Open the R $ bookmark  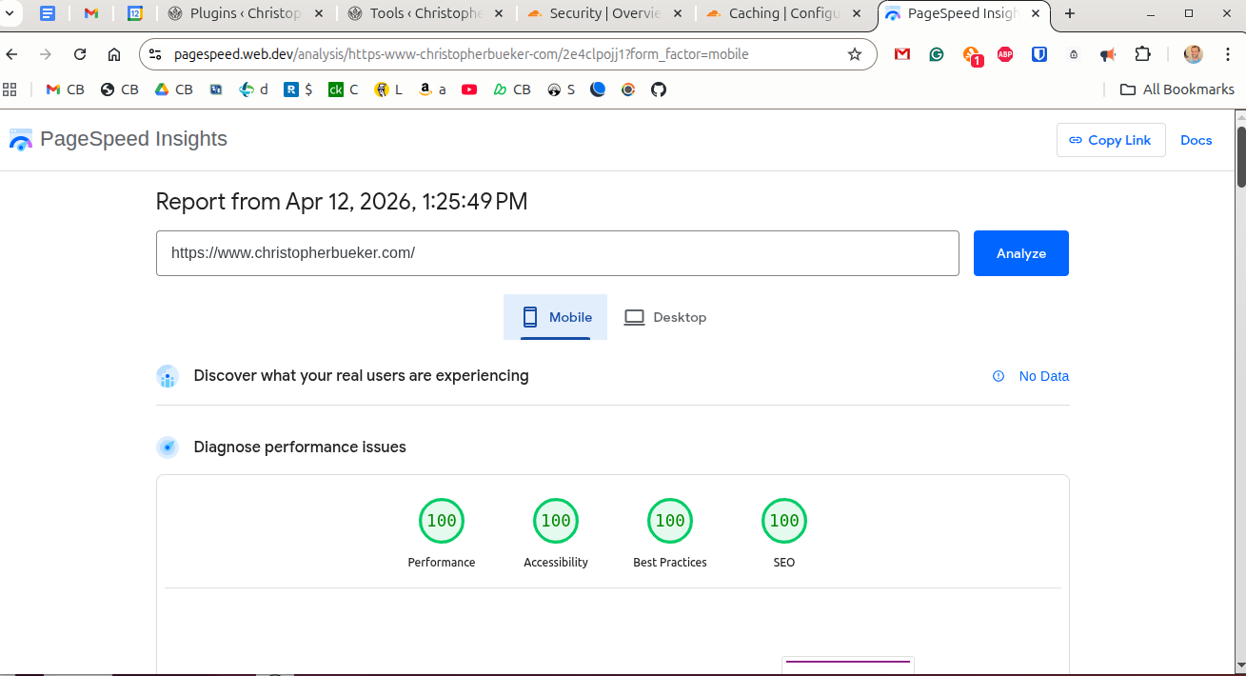[x=298, y=89]
